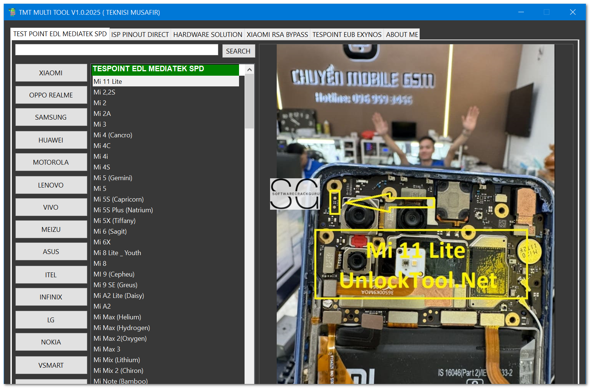Minimize the TMT Multi Tool window
The image size is (590, 388).
[521, 12]
